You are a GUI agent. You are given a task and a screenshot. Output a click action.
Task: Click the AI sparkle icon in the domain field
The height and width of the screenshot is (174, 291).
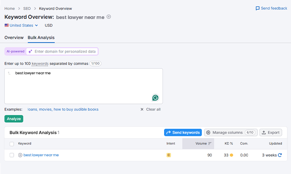coord(30,51)
